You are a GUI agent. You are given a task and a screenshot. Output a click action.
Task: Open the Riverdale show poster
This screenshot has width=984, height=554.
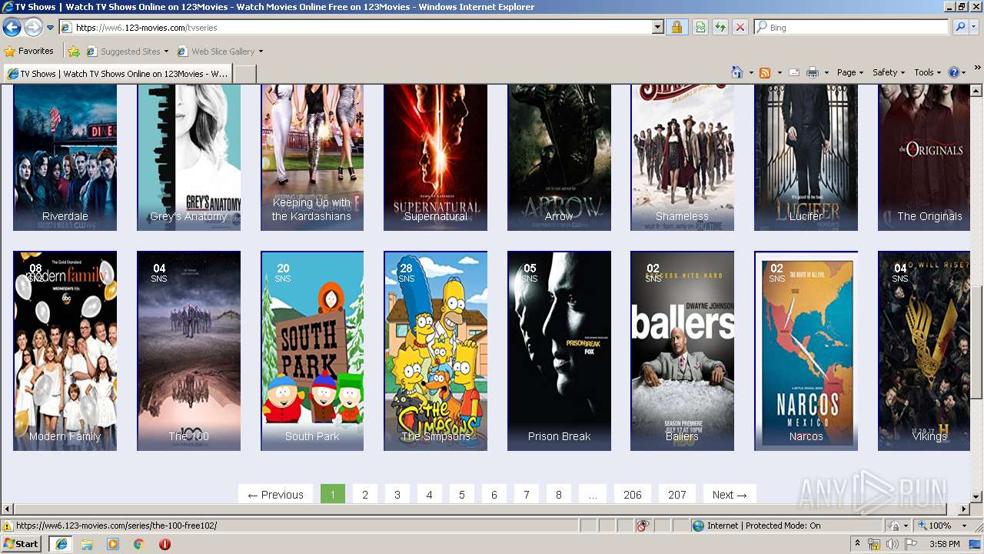(65, 157)
